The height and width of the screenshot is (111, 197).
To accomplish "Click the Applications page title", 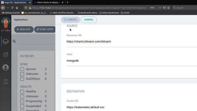I will click(21, 20).
